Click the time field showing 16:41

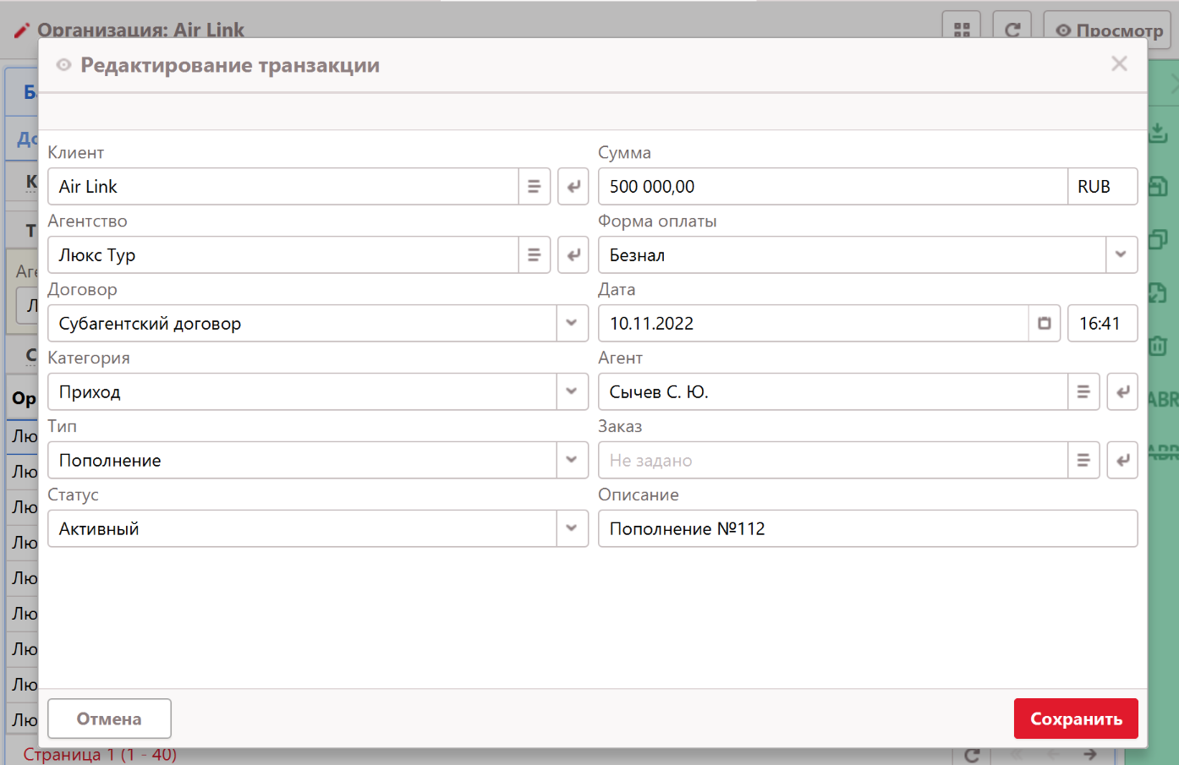[x=1101, y=324]
